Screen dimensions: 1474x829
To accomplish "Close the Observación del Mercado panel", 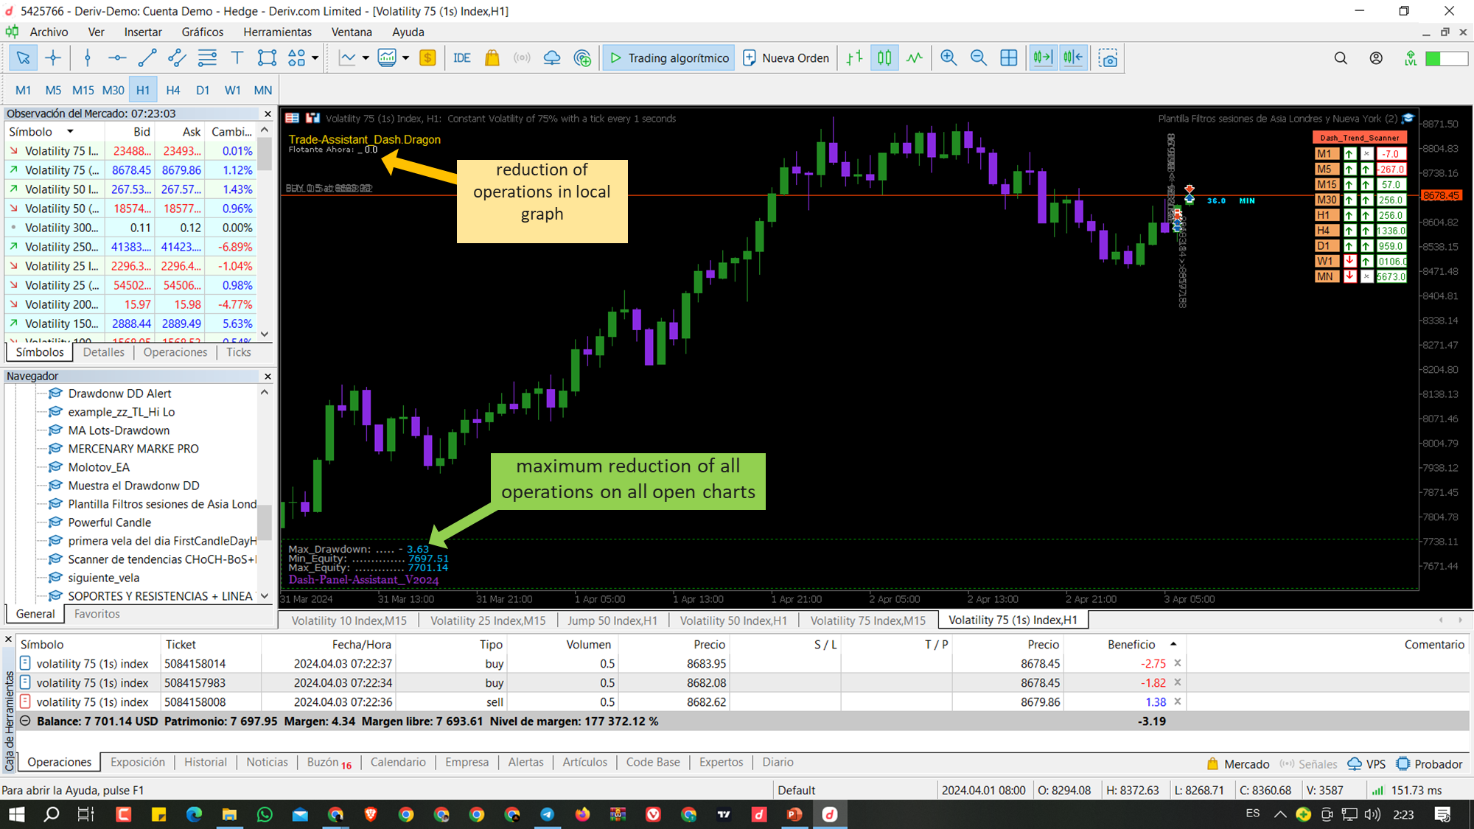I will coord(268,113).
